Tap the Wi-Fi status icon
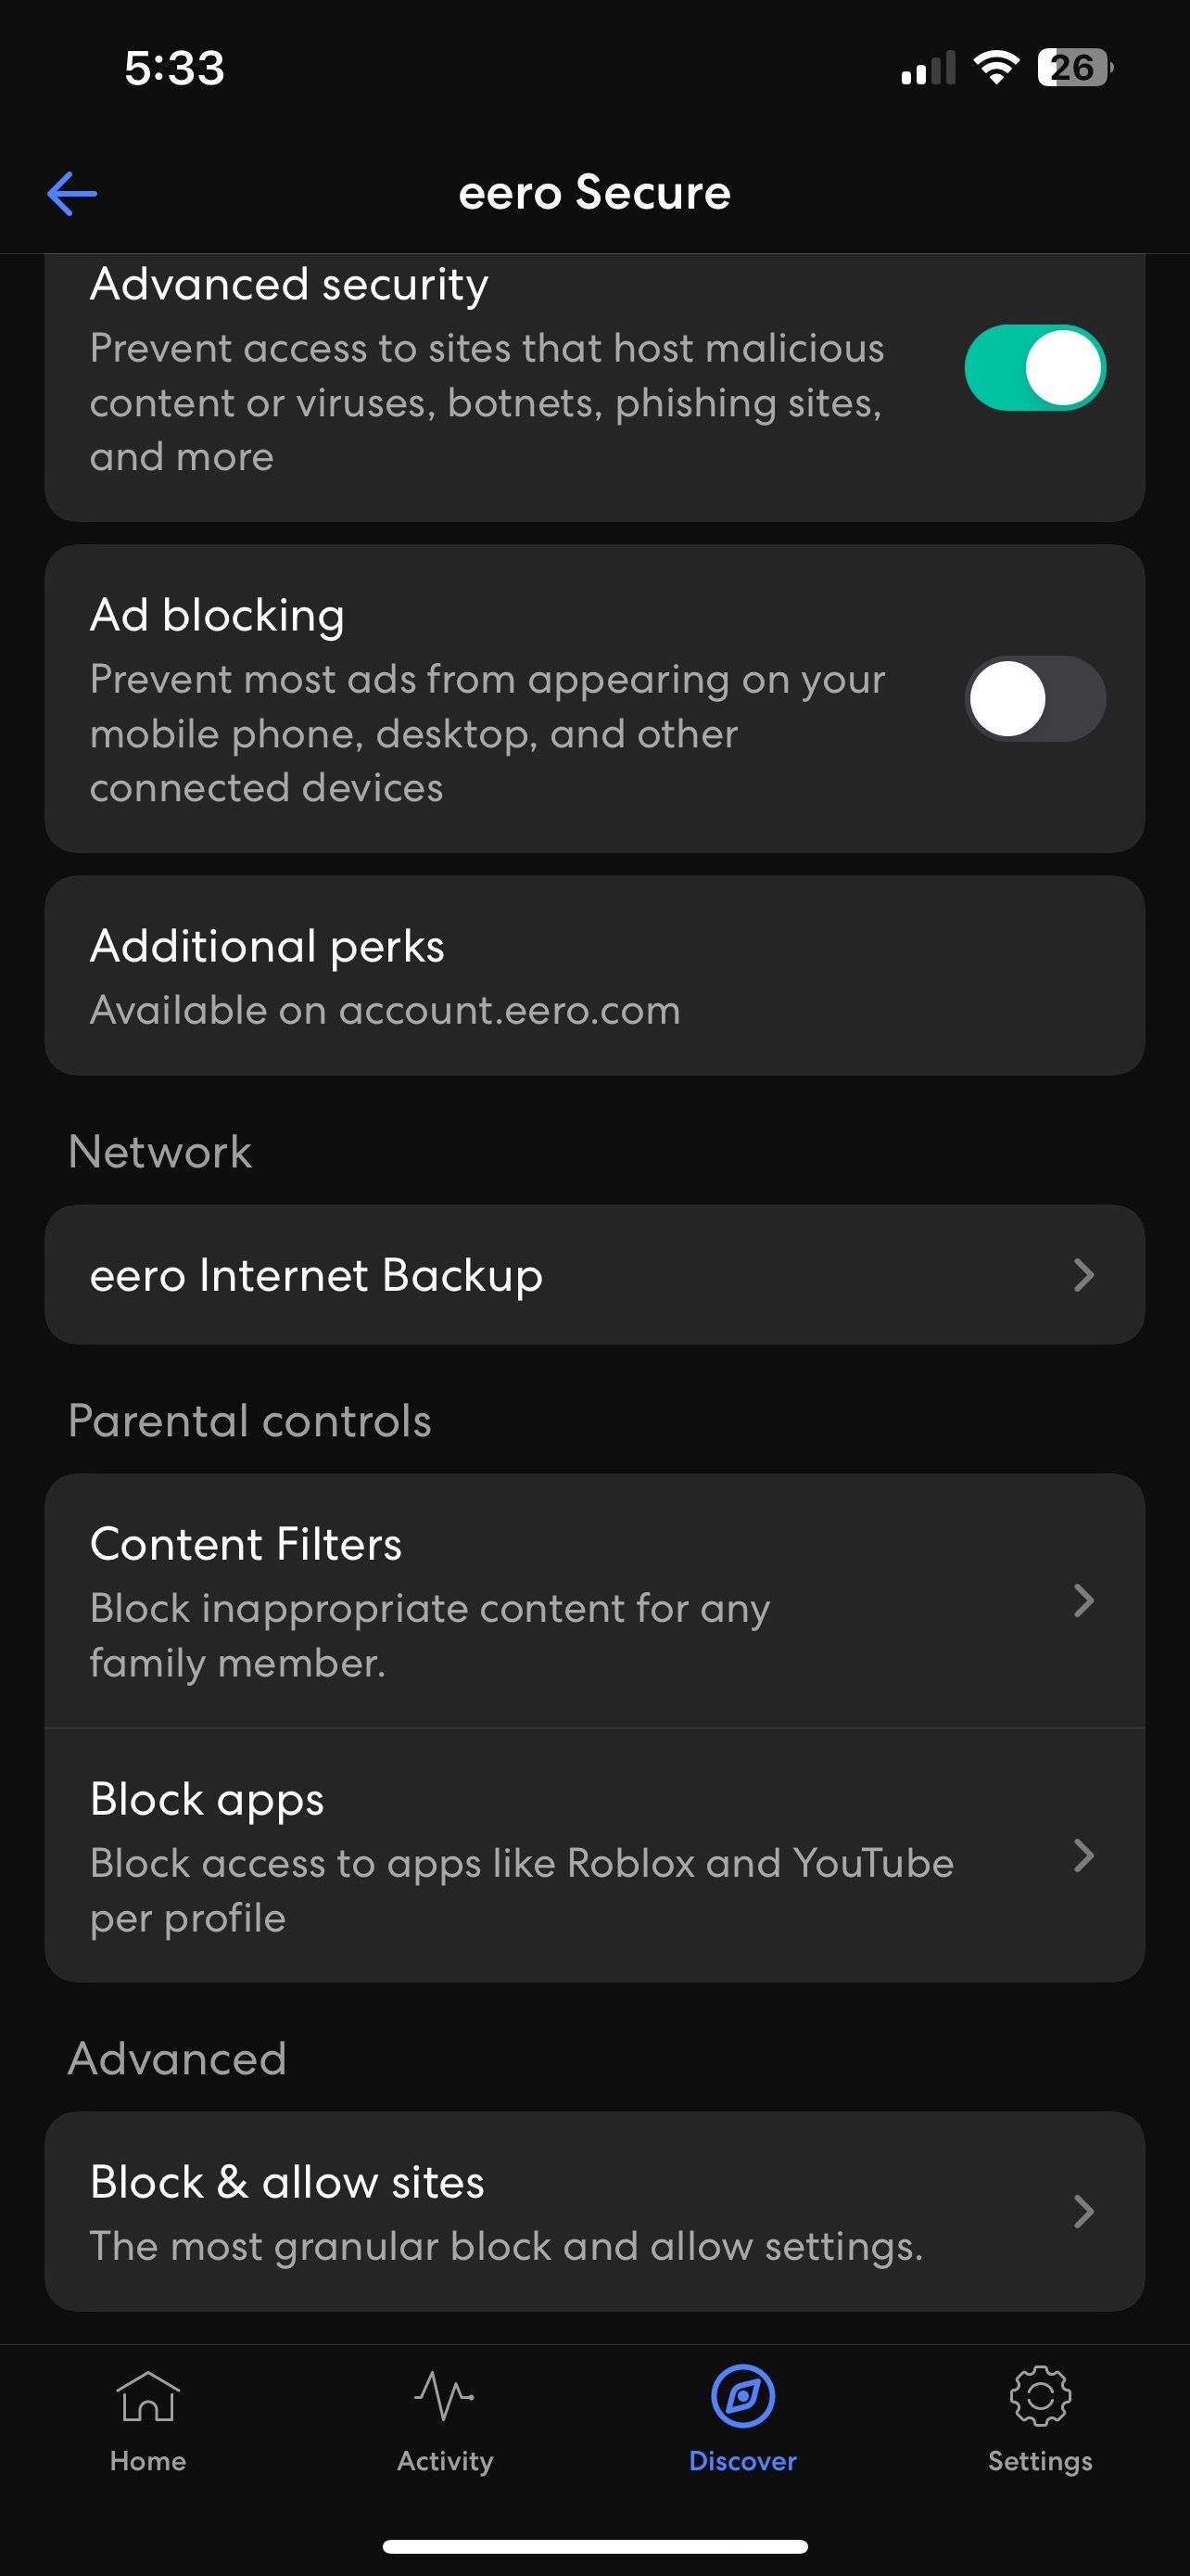Screen dimensions: 1190x2576 pos(995,68)
